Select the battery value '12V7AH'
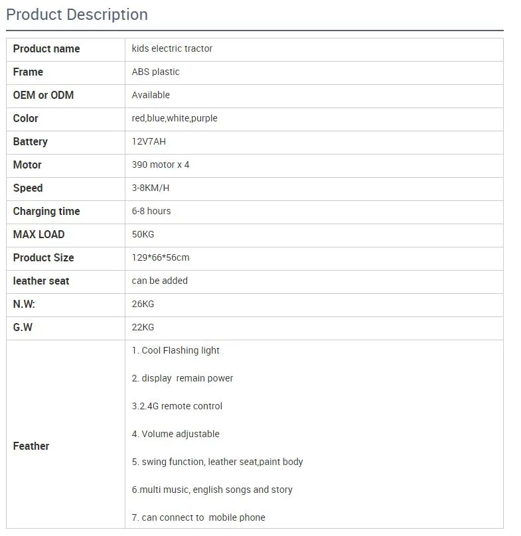The image size is (521, 536). click(x=149, y=141)
